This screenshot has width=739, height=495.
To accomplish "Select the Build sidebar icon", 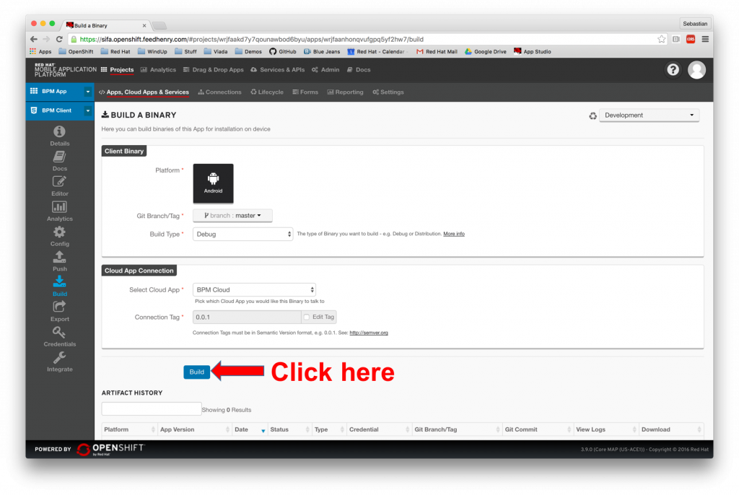I will pyautogui.click(x=59, y=286).
